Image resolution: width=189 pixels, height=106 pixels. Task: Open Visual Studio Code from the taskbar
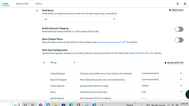coord(94,105)
